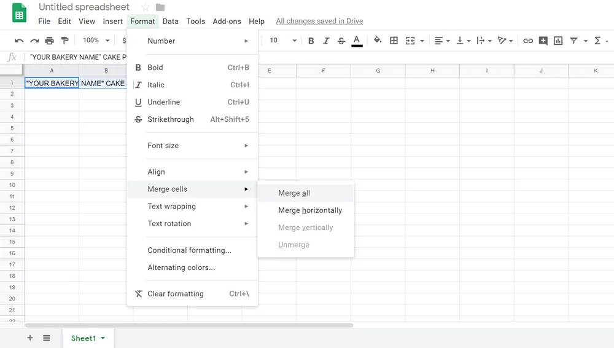Click the Move to folder icon
614x348 pixels.
point(160,7)
